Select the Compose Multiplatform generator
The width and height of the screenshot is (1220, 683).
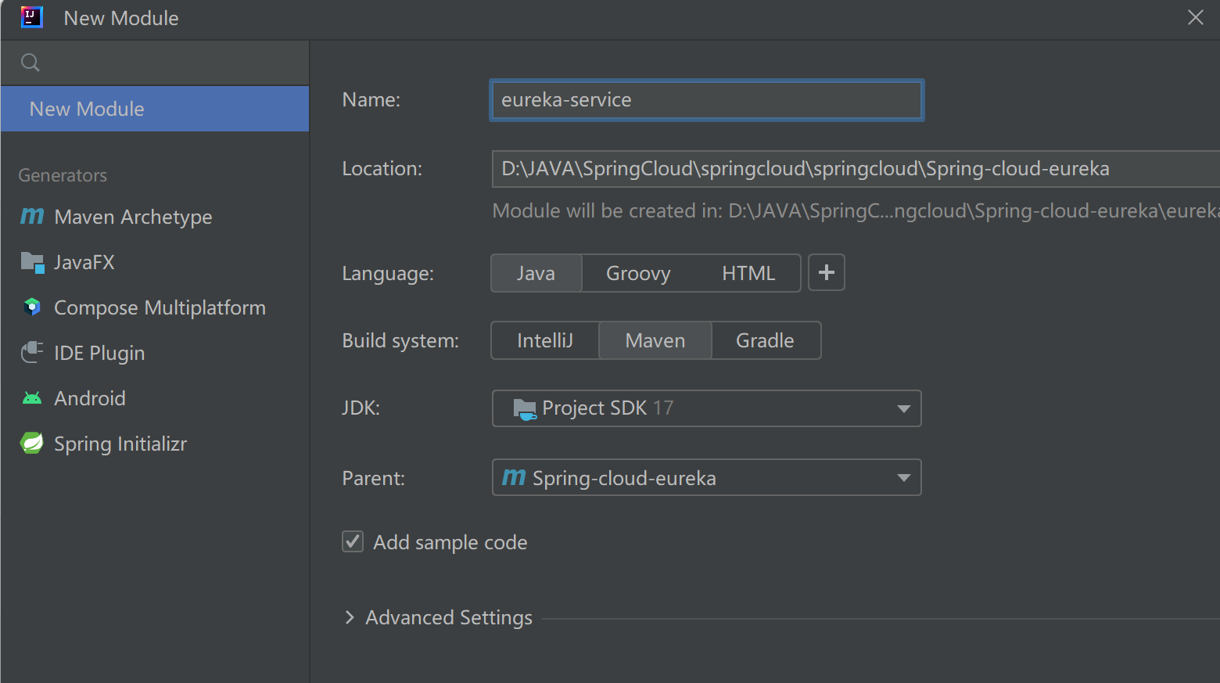click(155, 307)
